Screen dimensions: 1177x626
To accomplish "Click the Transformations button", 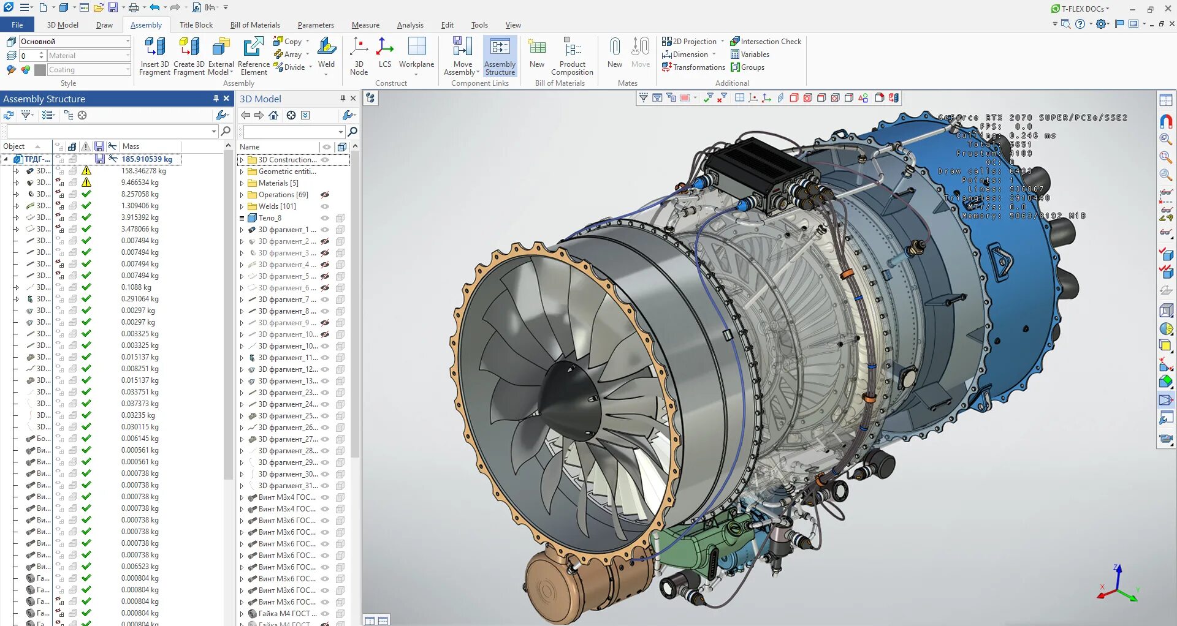I will [693, 67].
